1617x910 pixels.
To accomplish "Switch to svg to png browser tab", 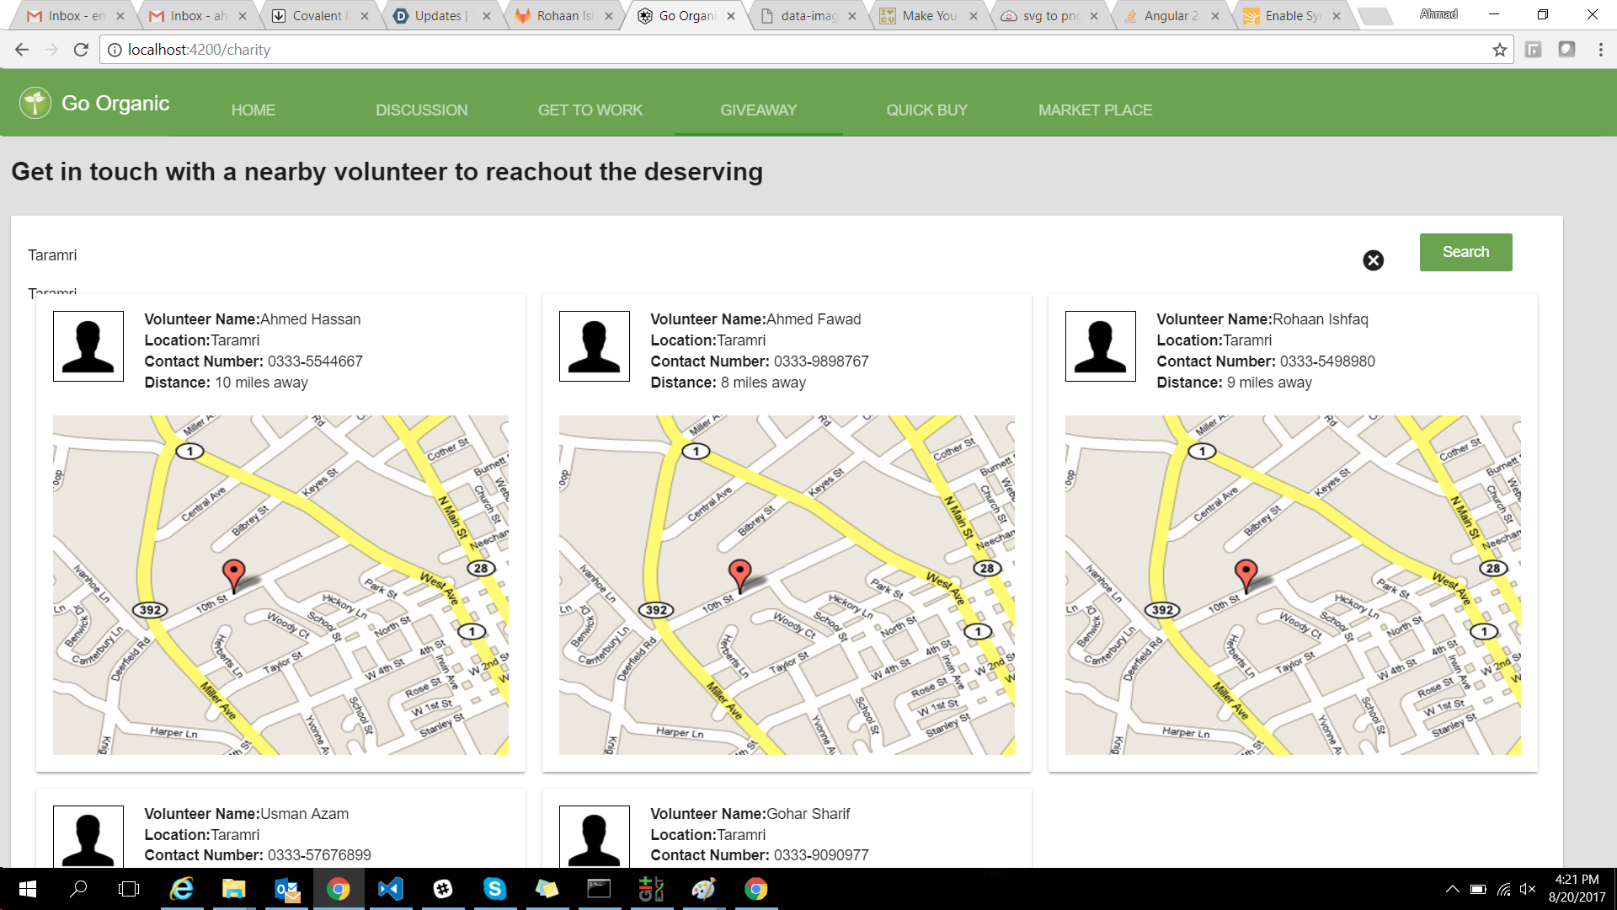I will click(x=1050, y=15).
